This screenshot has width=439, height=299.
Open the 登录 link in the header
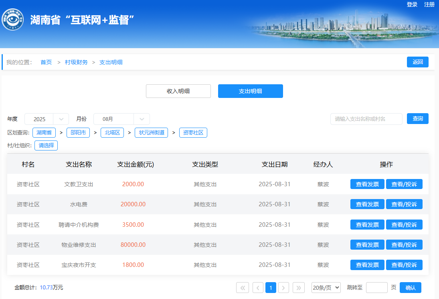click(x=412, y=4)
